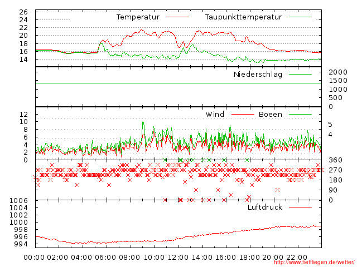Click the red line sample beside Luftdruck
Viewport: 357px width, 267px height.
(x=300, y=207)
